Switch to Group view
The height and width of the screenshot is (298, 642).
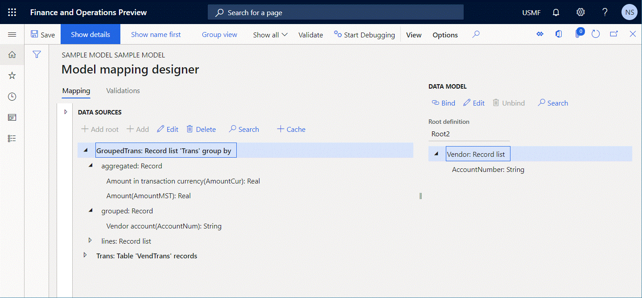(x=219, y=35)
